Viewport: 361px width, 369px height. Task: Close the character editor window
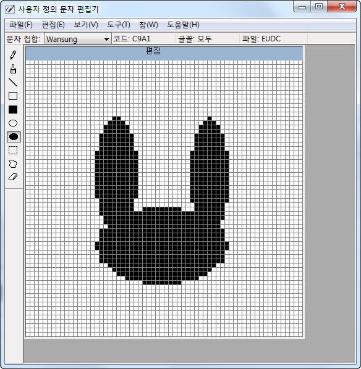click(342, 7)
